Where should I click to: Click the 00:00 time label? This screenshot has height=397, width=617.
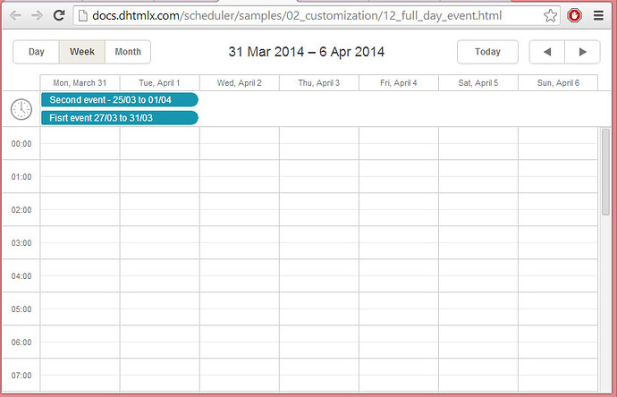(21, 144)
